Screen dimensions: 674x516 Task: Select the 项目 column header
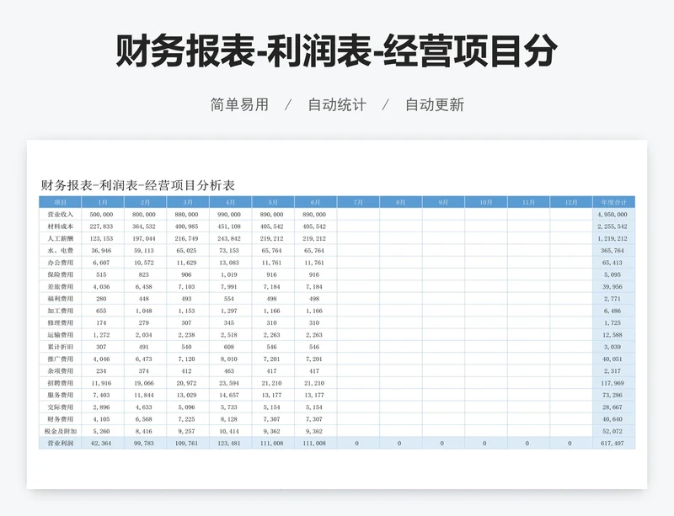tap(60, 202)
